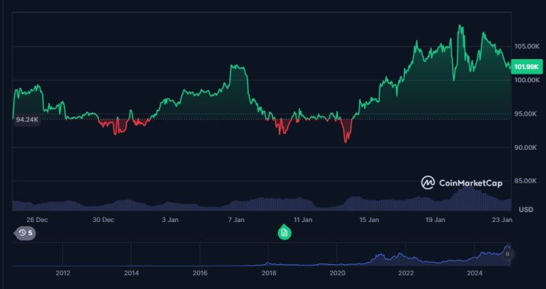Click the 23 Jan date label
The image size is (546, 289).
point(502,220)
